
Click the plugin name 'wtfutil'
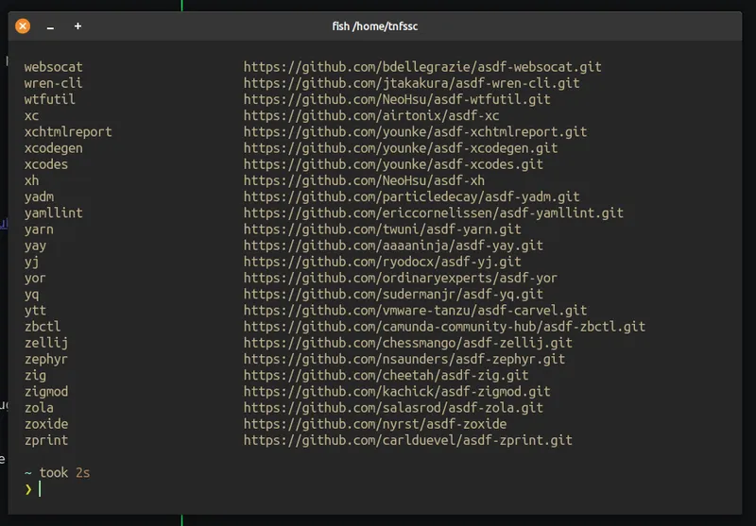coord(50,99)
